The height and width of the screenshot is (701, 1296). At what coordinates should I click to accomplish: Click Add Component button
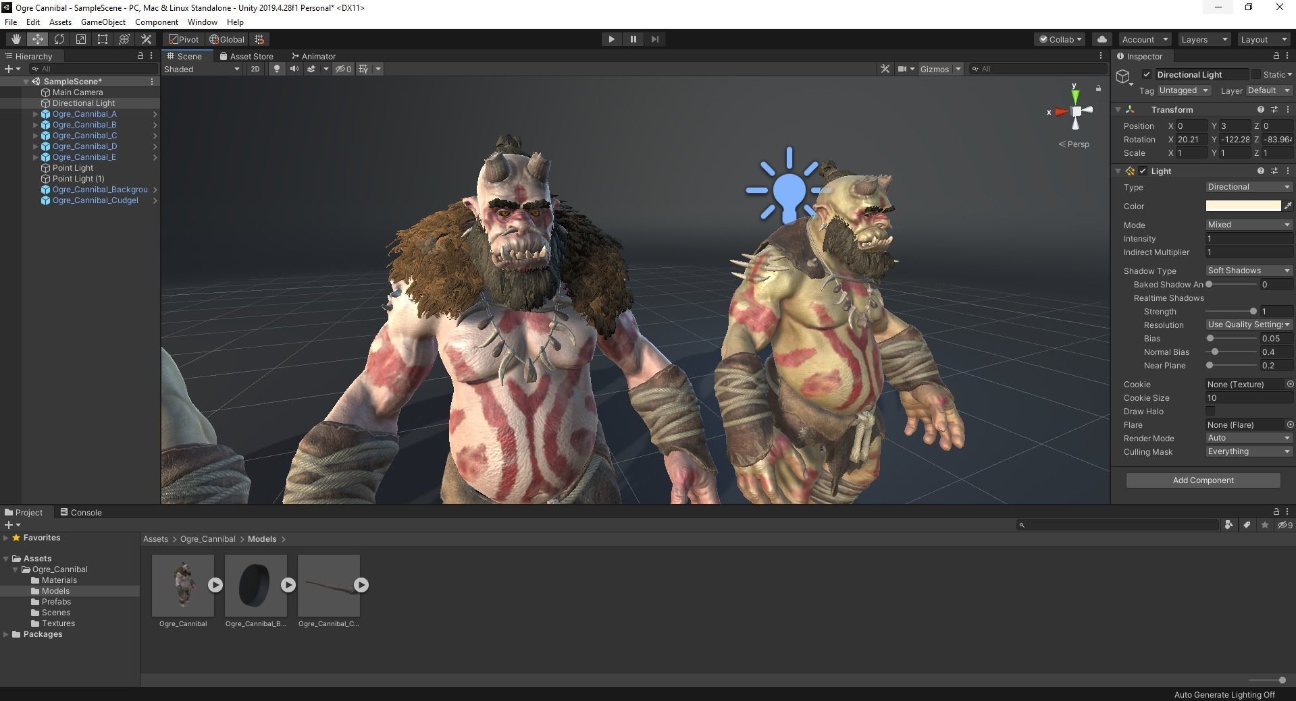1203,480
